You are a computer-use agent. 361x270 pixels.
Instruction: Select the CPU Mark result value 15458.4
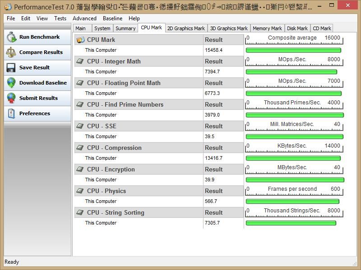pos(213,50)
